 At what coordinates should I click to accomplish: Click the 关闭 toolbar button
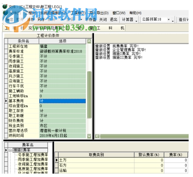[x=103, y=20]
